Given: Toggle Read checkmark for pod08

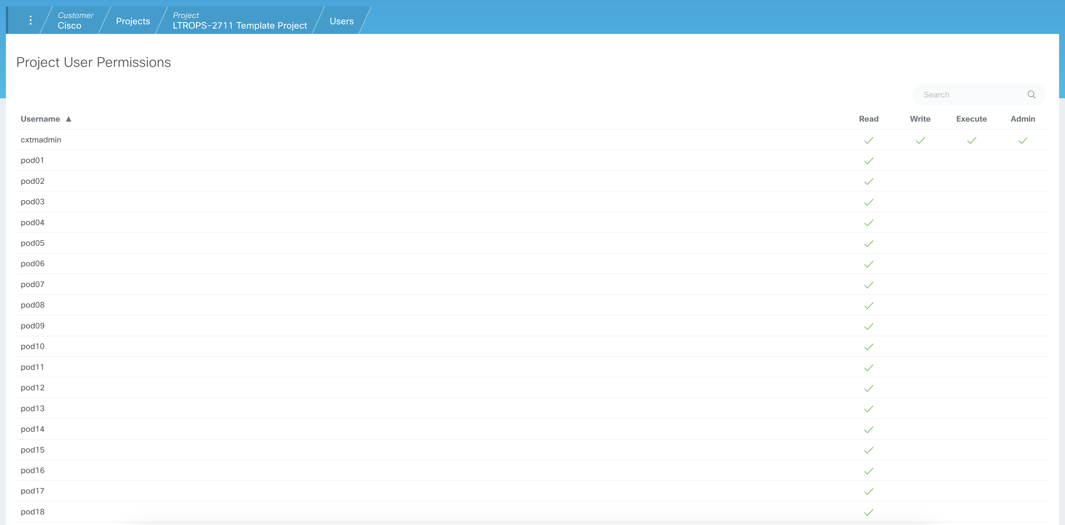Looking at the screenshot, I should tap(869, 306).
